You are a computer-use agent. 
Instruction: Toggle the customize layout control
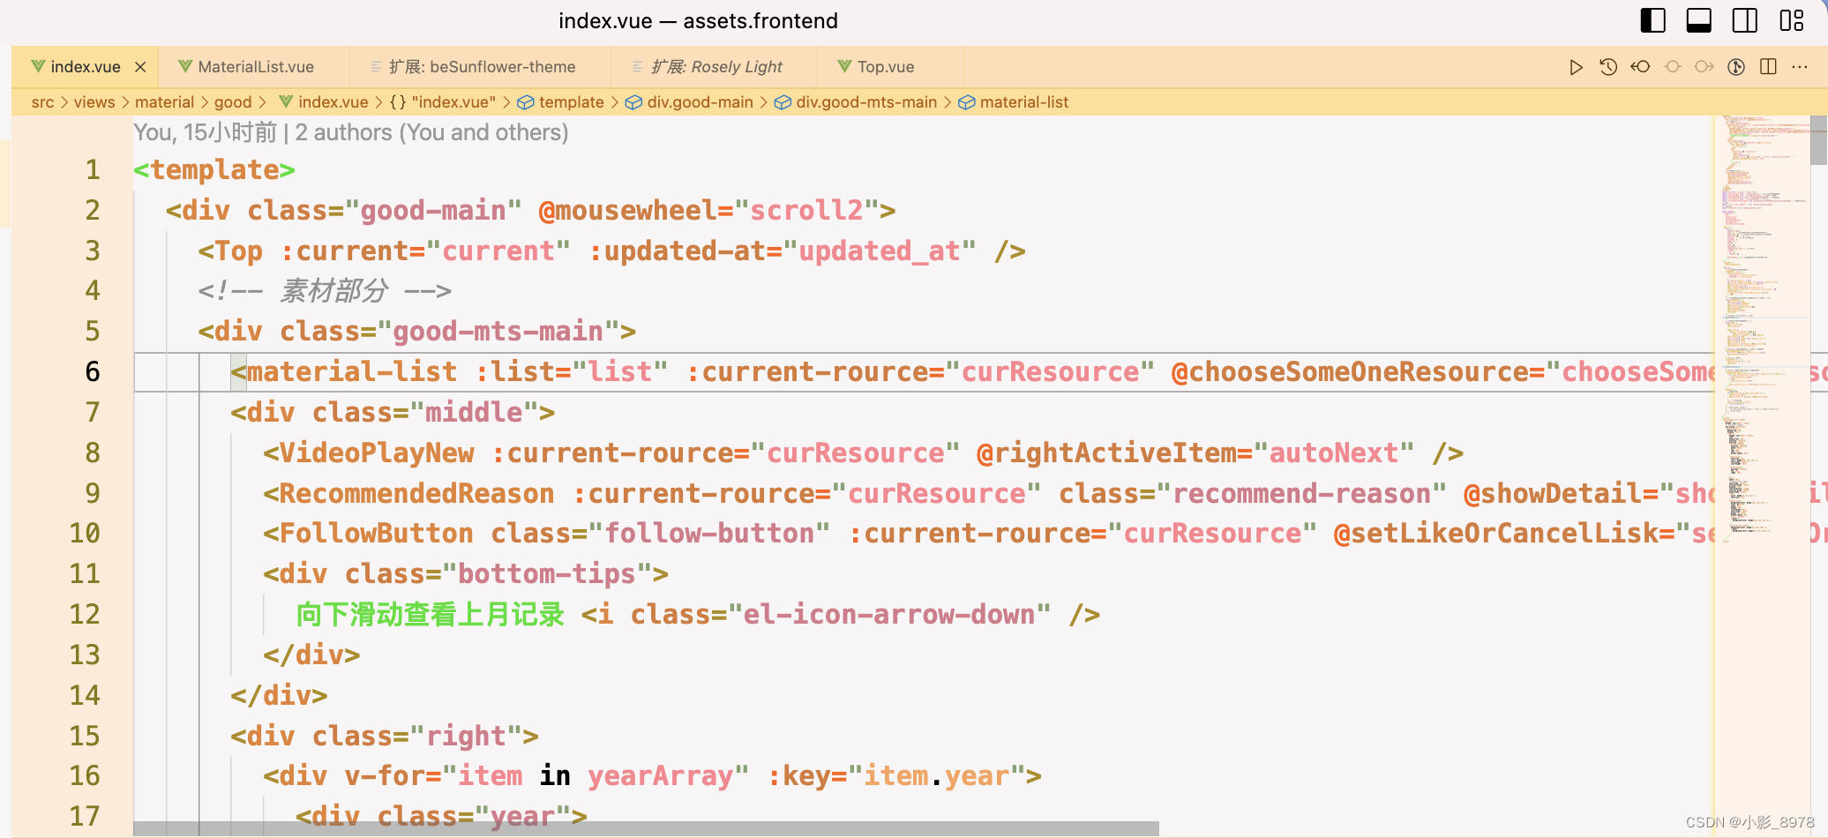(1791, 20)
